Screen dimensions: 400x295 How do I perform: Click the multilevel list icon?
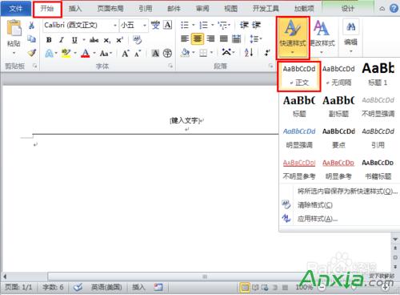click(222, 25)
